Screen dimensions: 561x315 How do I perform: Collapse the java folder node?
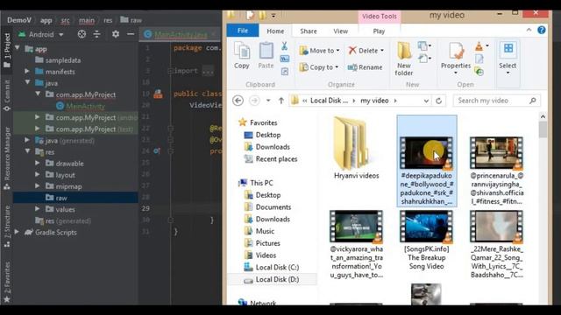coord(27,83)
